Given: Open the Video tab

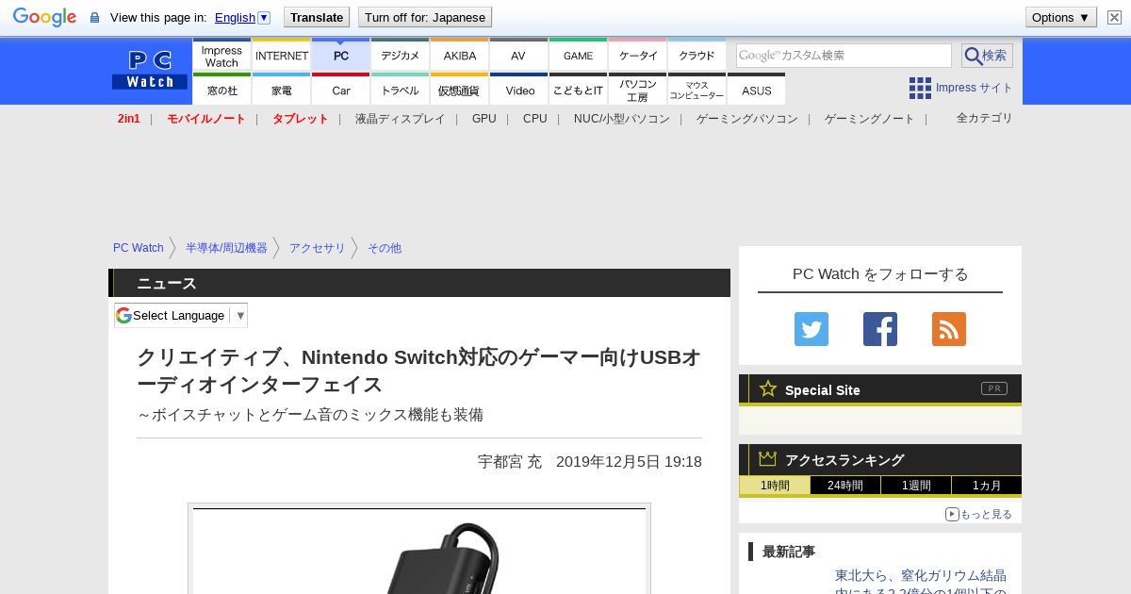Looking at the screenshot, I should [518, 90].
